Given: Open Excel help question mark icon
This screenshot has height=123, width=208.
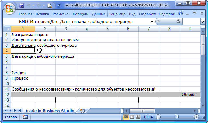Looking at the screenshot, I should (180, 13).
